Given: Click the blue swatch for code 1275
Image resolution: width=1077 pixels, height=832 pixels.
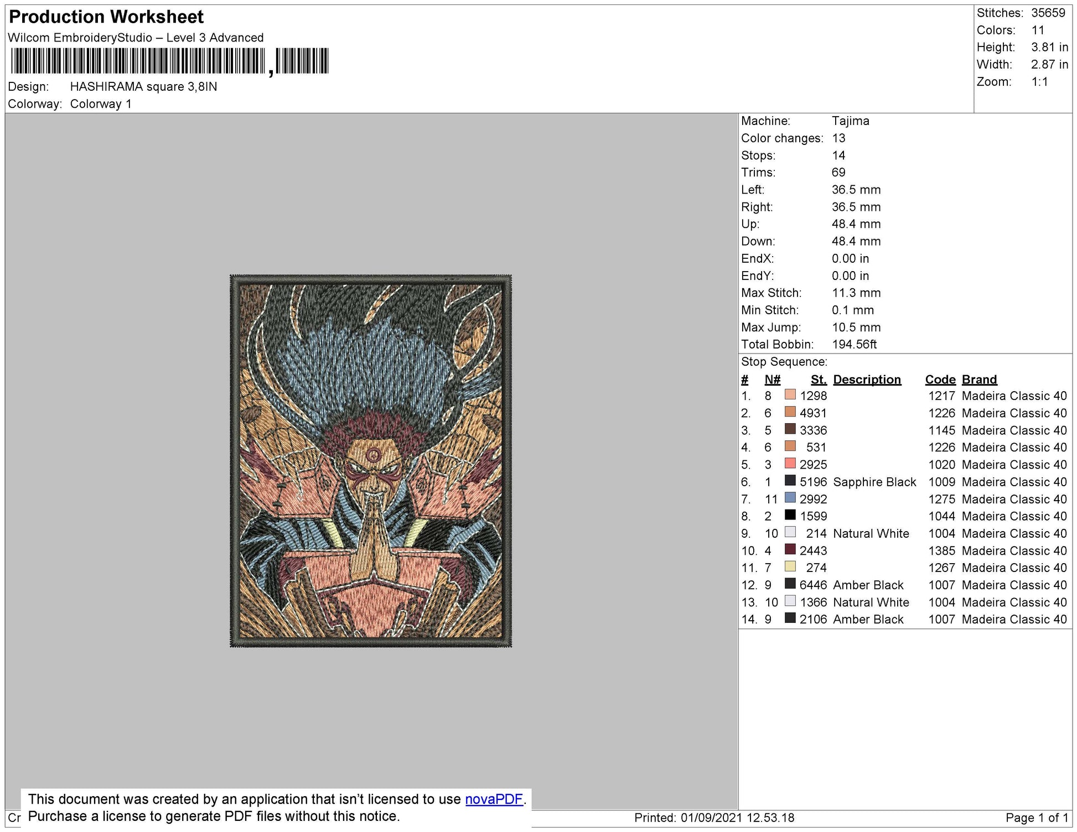Looking at the screenshot, I should [790, 498].
